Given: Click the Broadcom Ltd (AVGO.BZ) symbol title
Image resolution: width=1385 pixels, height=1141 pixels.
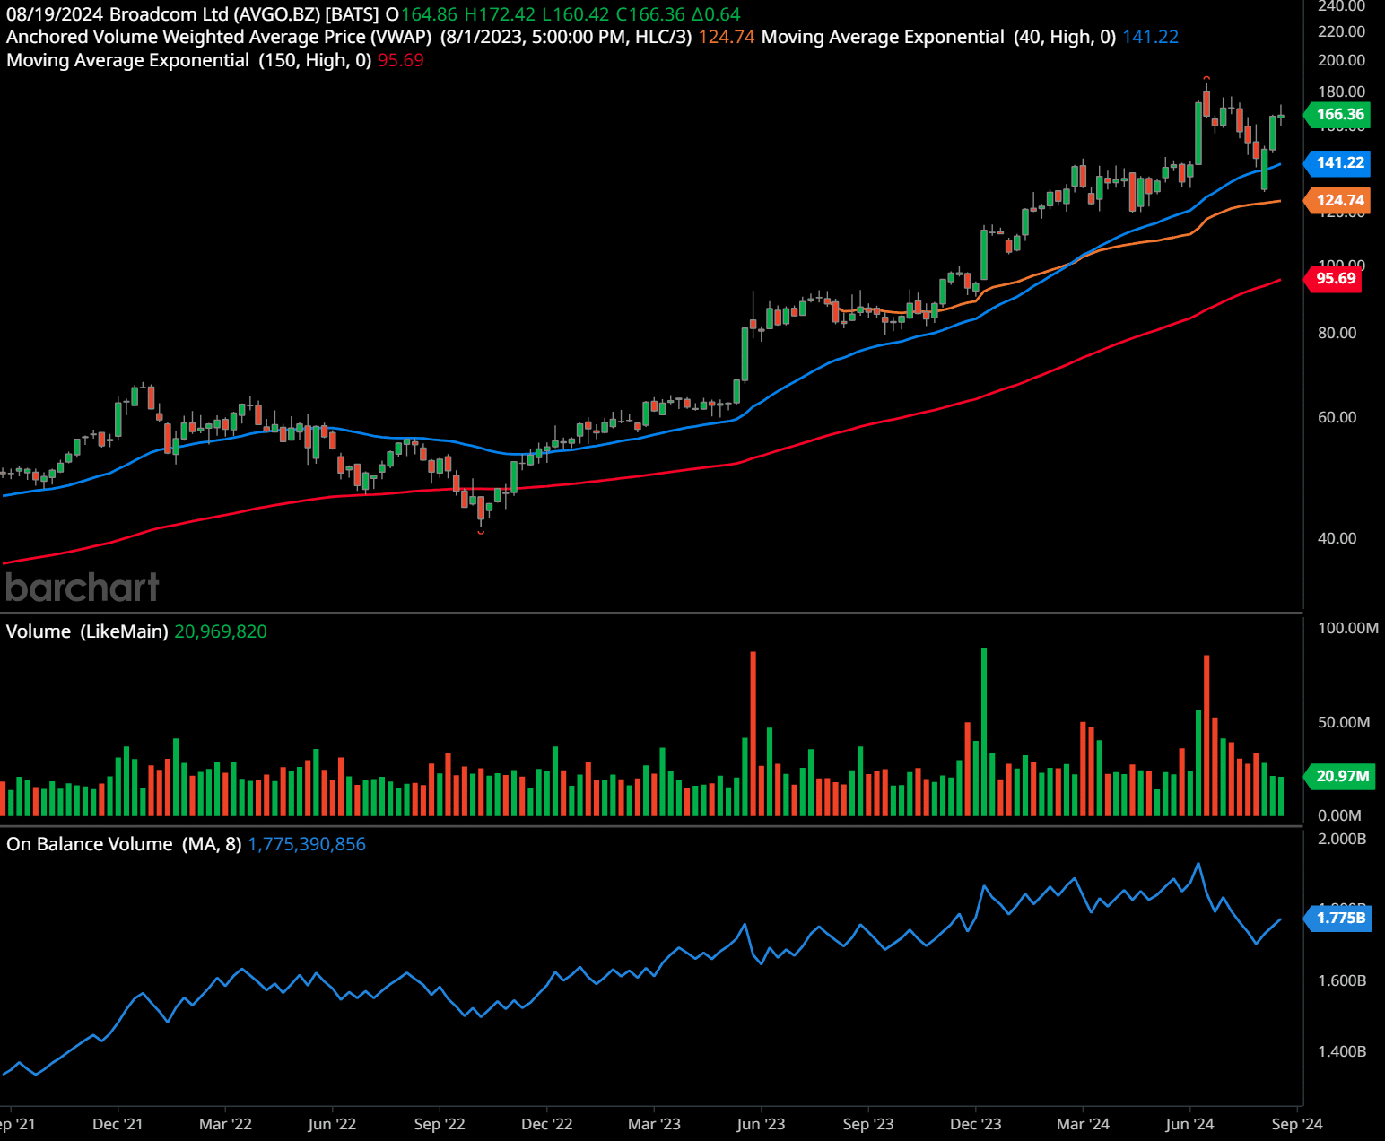Looking at the screenshot, I should pos(214,14).
